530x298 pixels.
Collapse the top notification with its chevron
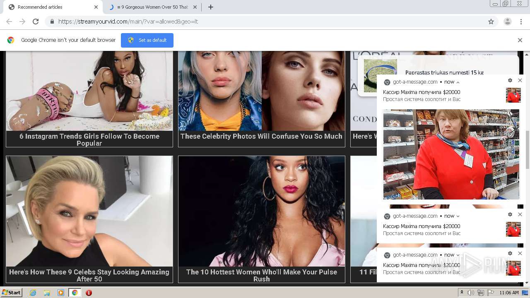pyautogui.click(x=458, y=82)
